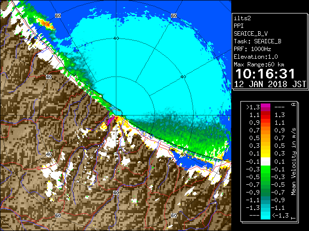Click the 40 label on the southern range ring

point(116,192)
